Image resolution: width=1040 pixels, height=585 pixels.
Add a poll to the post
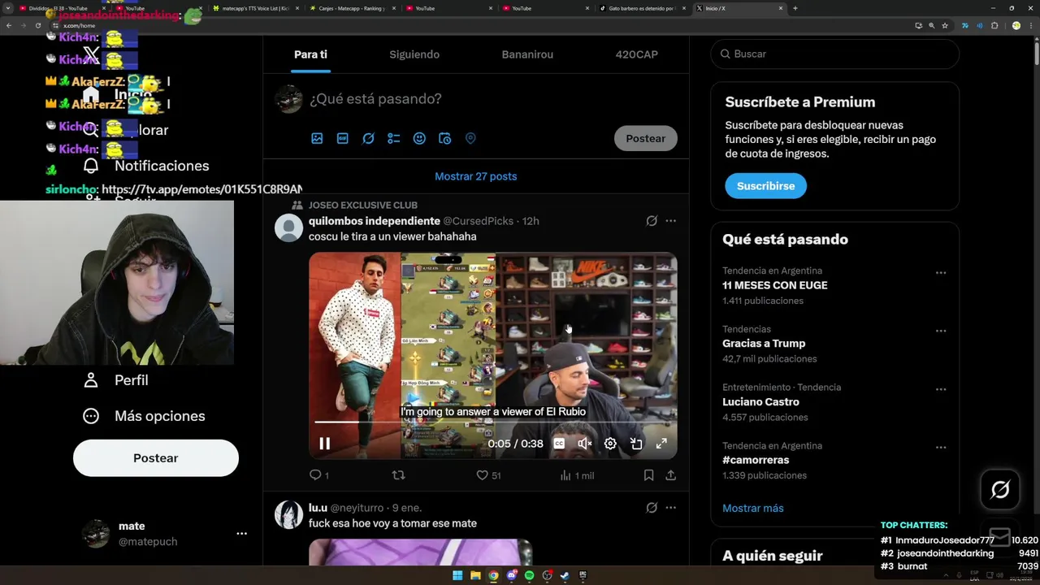tap(394, 138)
